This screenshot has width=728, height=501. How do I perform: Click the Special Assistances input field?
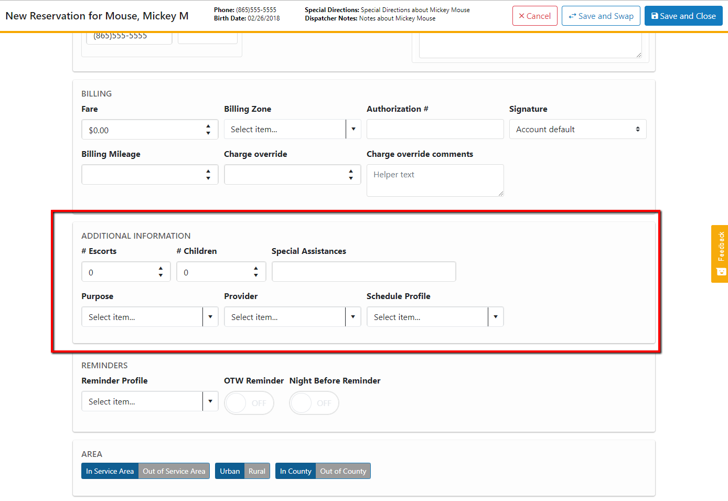coord(363,272)
